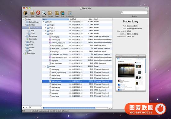Select the blackrfw.png row

click(x=77, y=78)
